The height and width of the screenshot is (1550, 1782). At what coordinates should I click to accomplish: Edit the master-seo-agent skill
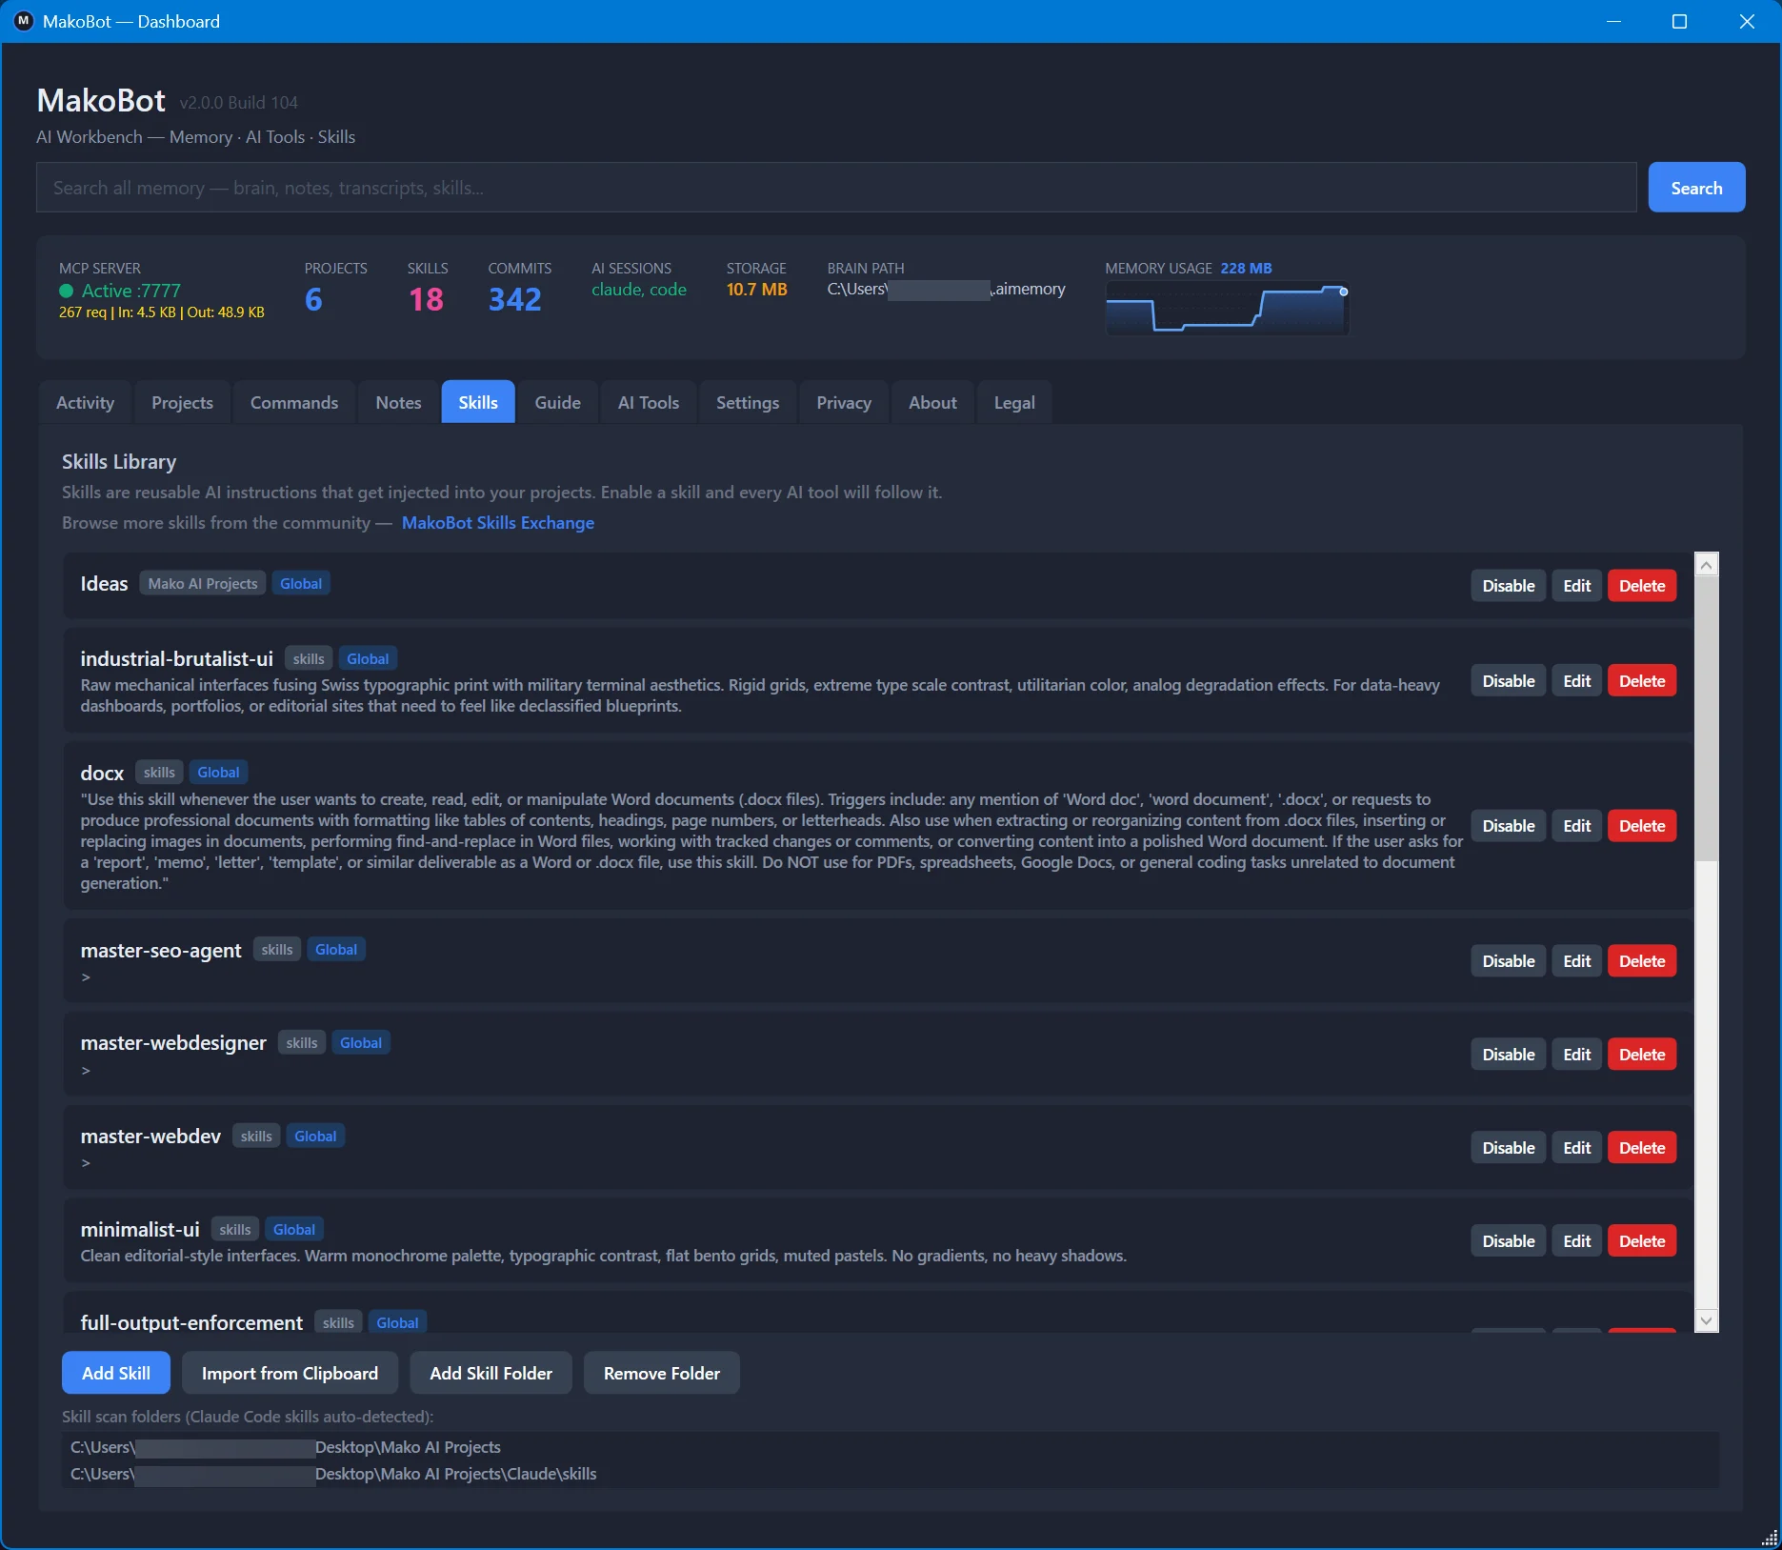[1577, 961]
